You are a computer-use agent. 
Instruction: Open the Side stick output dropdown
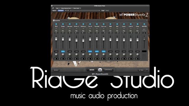pyautogui.click(x=70, y=59)
